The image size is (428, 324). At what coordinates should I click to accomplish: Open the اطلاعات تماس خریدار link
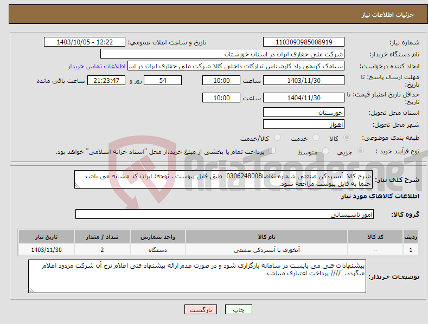(x=97, y=66)
